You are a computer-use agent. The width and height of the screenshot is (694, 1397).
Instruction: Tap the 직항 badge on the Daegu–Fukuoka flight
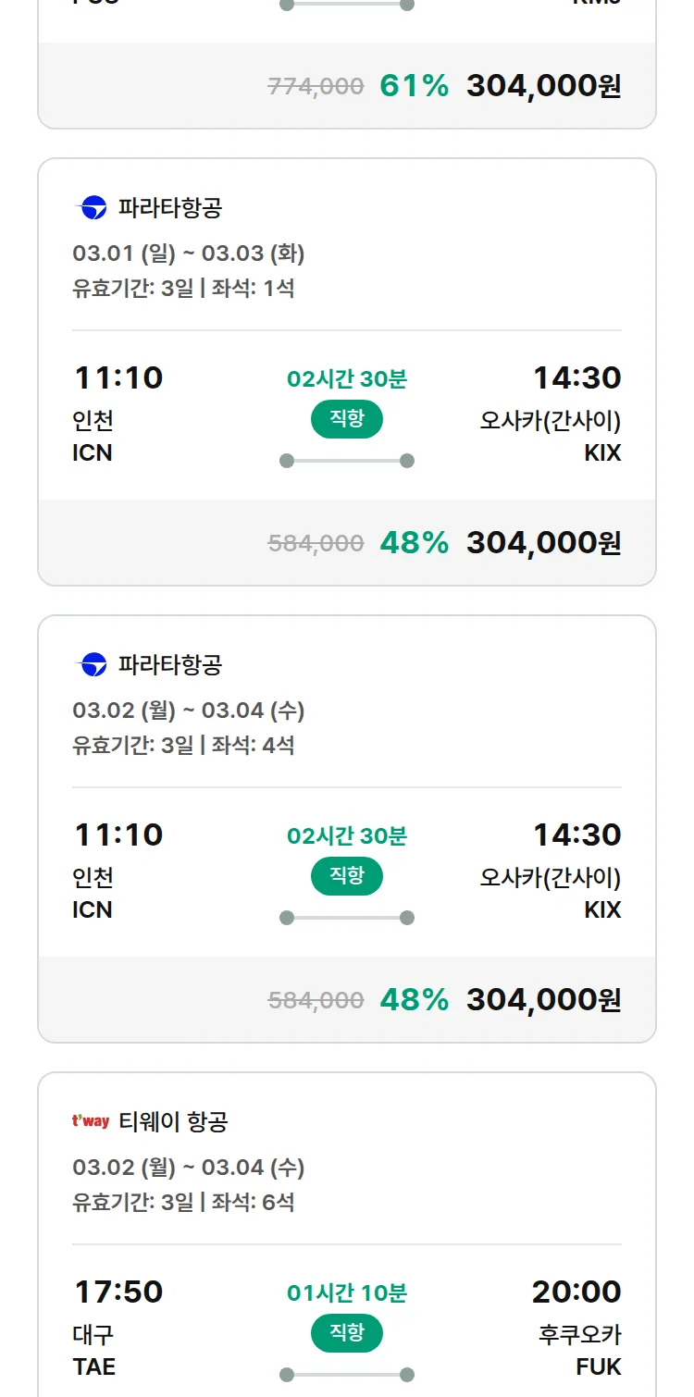[x=346, y=1333]
